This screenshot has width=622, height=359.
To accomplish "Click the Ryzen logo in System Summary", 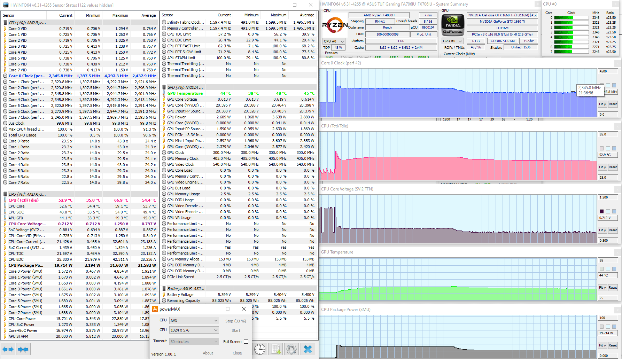I will [335, 25].
